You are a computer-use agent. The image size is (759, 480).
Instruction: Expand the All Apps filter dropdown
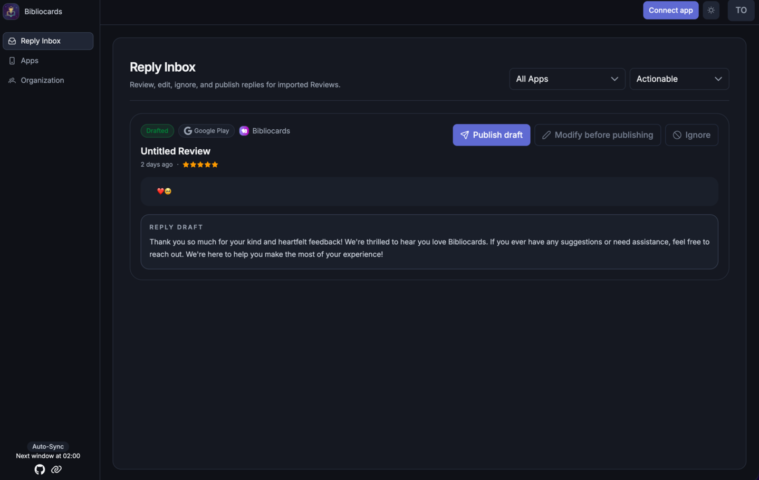click(567, 79)
